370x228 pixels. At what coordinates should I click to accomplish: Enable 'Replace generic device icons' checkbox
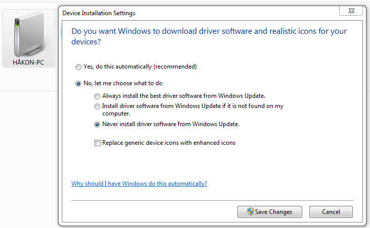[97, 143]
